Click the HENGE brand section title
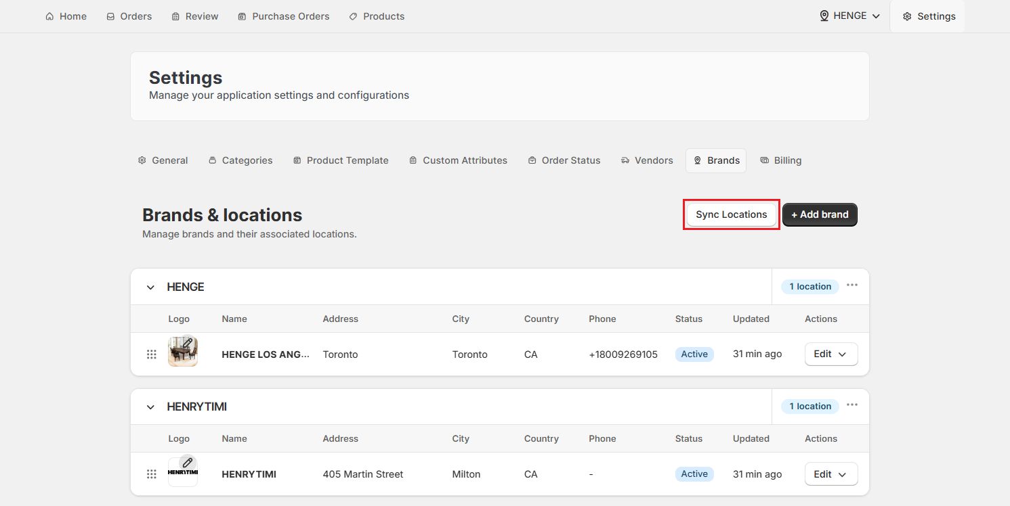 click(x=186, y=287)
